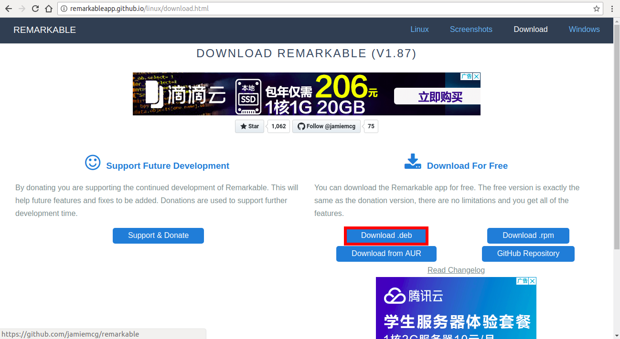Open the Read Changelog link
Viewport: 620px width, 339px height.
pyautogui.click(x=456, y=270)
